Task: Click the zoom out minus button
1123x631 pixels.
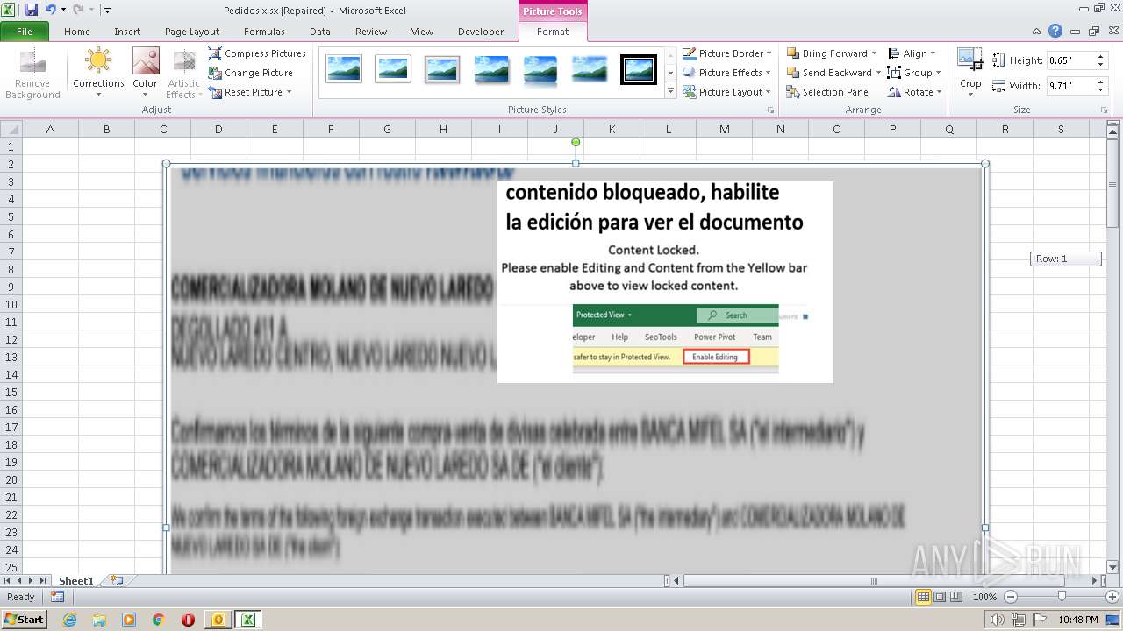Action: [x=1011, y=597]
